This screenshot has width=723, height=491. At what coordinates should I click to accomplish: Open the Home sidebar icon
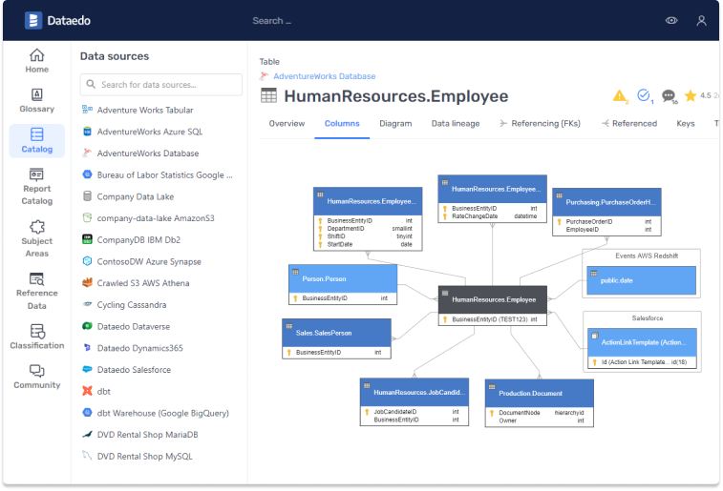36,60
